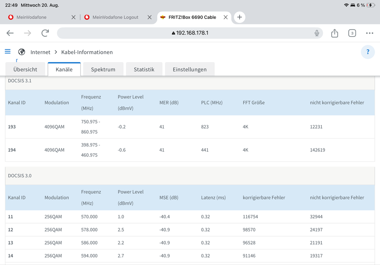This screenshot has height=265, width=380.
Task: Open browser three-dot more menu
Action: (x=369, y=33)
